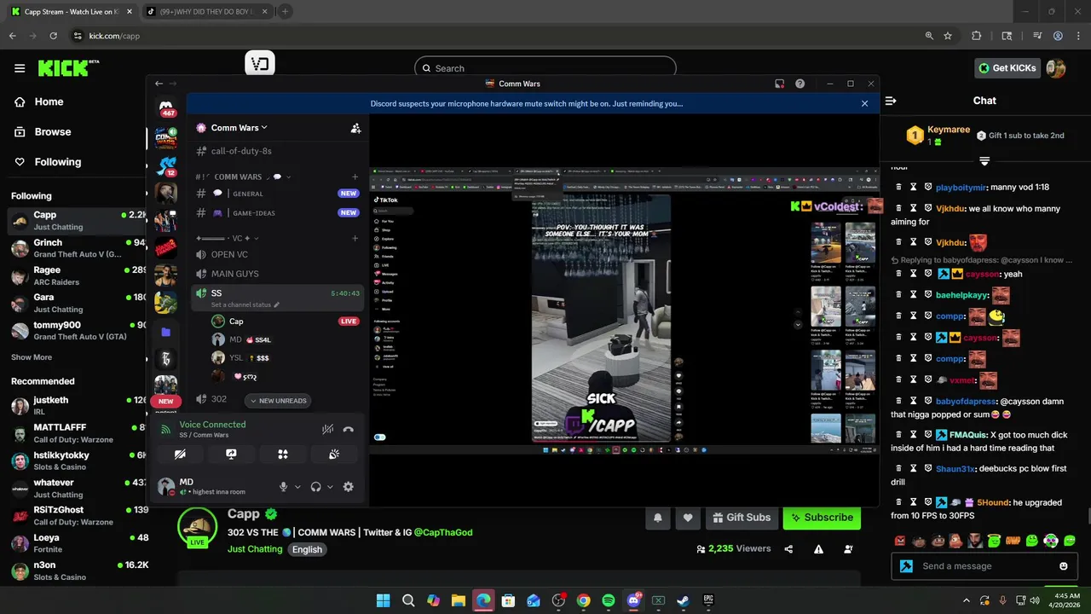Screen dimensions: 1091x614
Task: Toggle Discord camera in the voice panel
Action: click(180, 455)
